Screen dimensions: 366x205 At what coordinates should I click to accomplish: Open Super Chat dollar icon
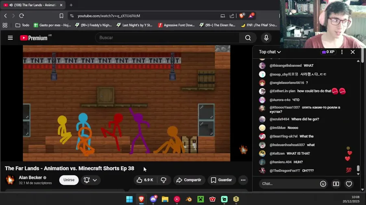point(336,184)
